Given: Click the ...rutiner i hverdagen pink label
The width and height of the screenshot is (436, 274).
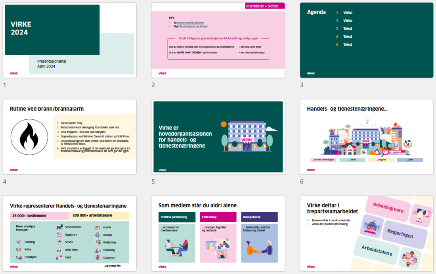Looking at the screenshot, I should click(323, 160).
